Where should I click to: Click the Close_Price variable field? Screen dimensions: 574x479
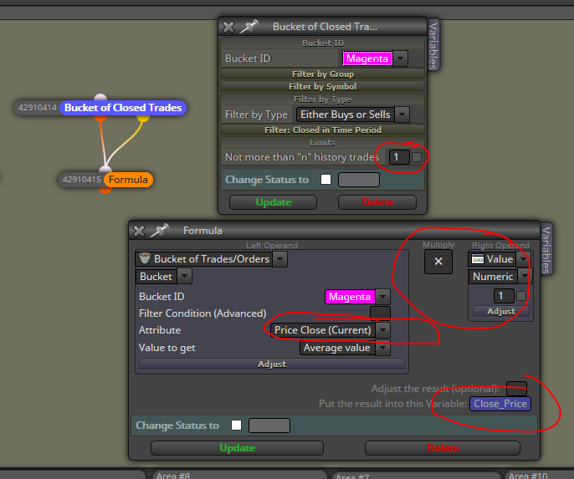click(x=500, y=404)
